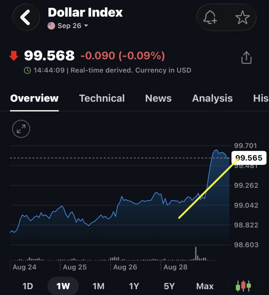Tap the back arrow button

click(26, 17)
